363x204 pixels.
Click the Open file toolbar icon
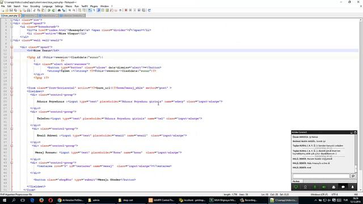click(x=7, y=10)
